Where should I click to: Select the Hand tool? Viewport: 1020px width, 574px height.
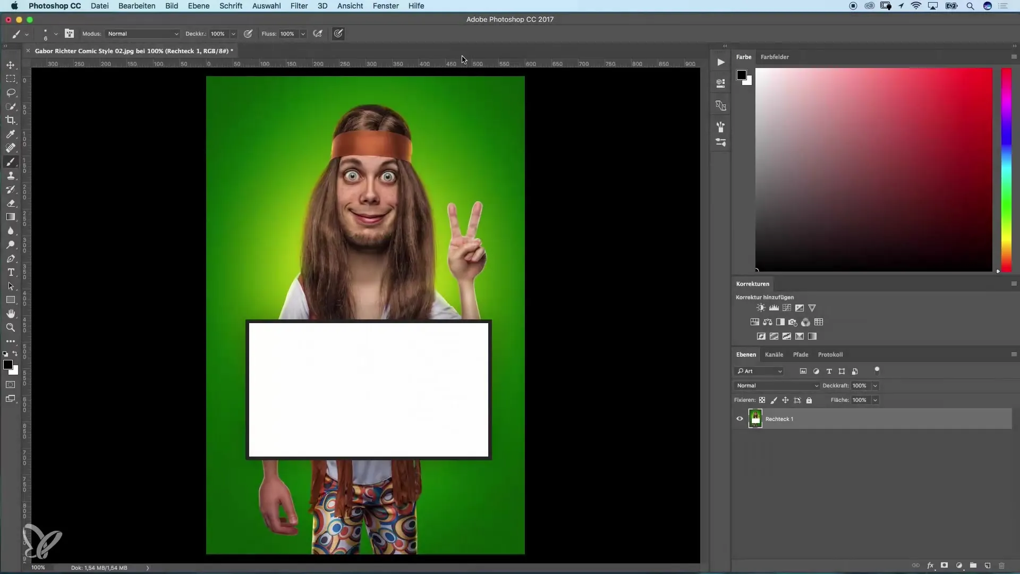[x=11, y=314]
